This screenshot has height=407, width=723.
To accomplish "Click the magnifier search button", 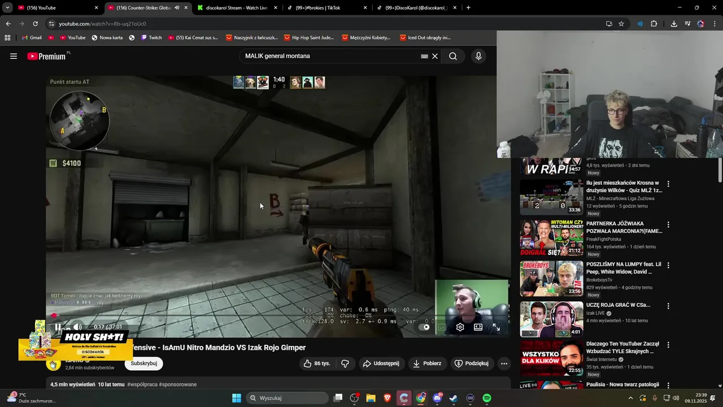I will (453, 56).
